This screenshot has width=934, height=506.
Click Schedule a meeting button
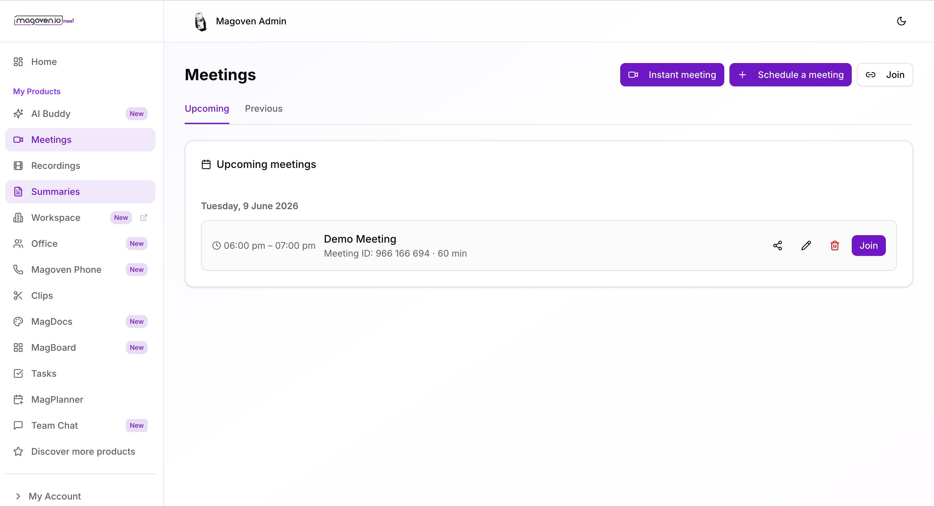[x=790, y=75]
